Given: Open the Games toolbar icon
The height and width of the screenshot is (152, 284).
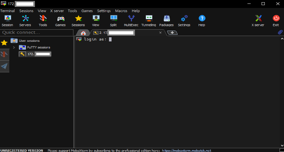Looking at the screenshot, I should tap(61, 21).
